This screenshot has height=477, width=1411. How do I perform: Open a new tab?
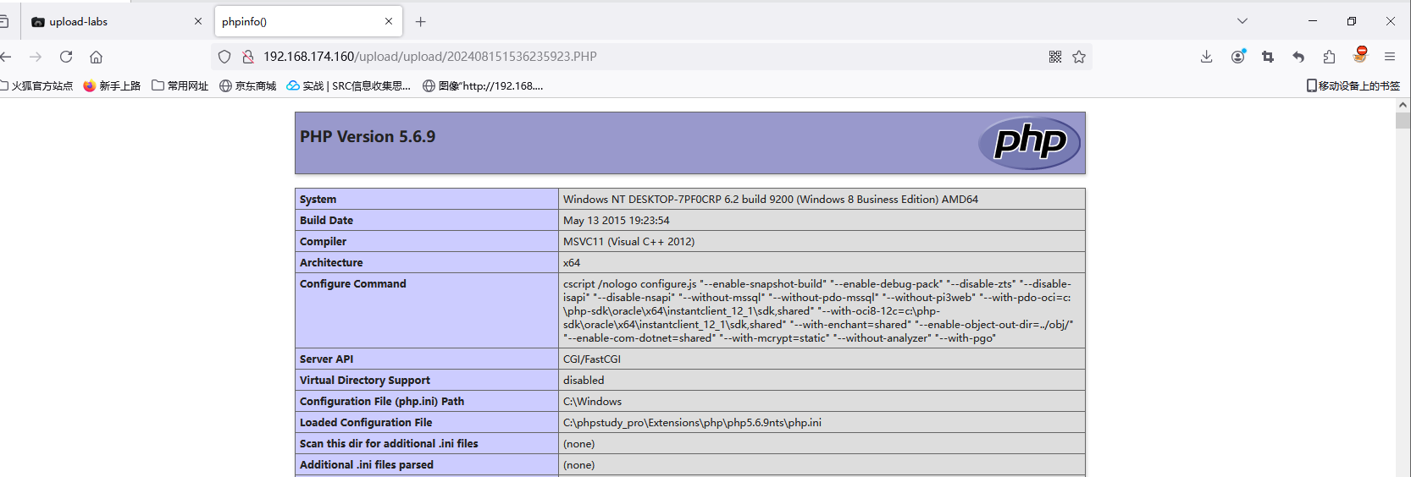(x=421, y=22)
